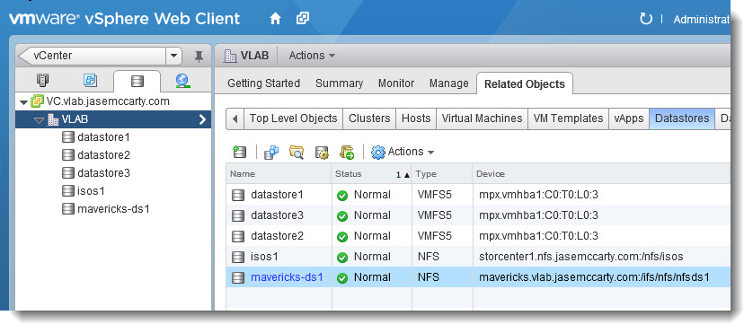Click storcenter1.nfs.jasemccarty.com:/nfs/isos device cell
This screenshot has height=333, width=753.
(x=580, y=257)
